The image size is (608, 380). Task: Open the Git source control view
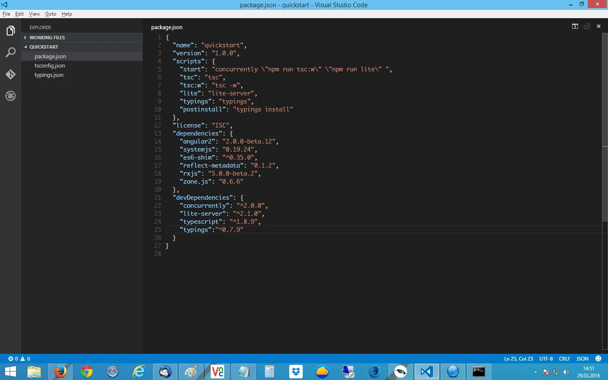pos(11,74)
